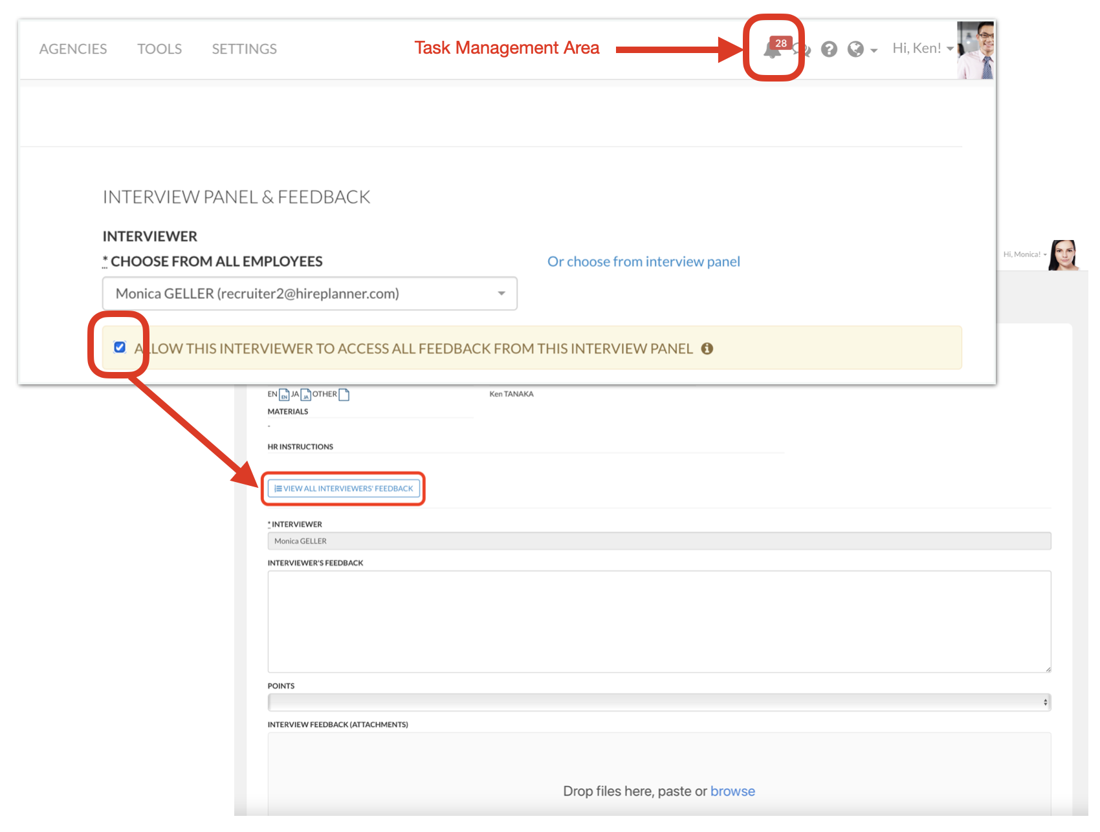Open the Agencies menu

pos(73,49)
